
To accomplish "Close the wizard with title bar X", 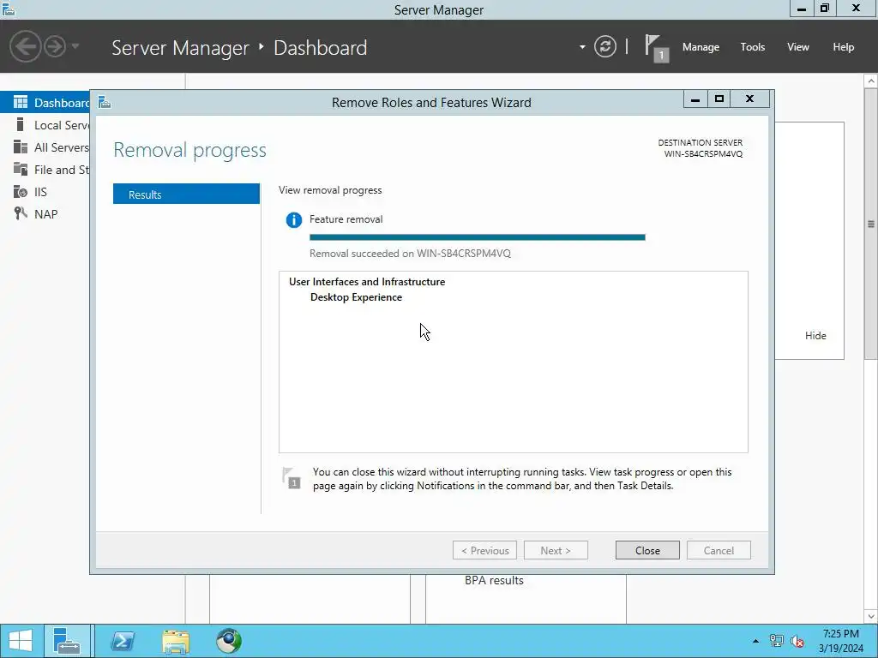I will [749, 99].
